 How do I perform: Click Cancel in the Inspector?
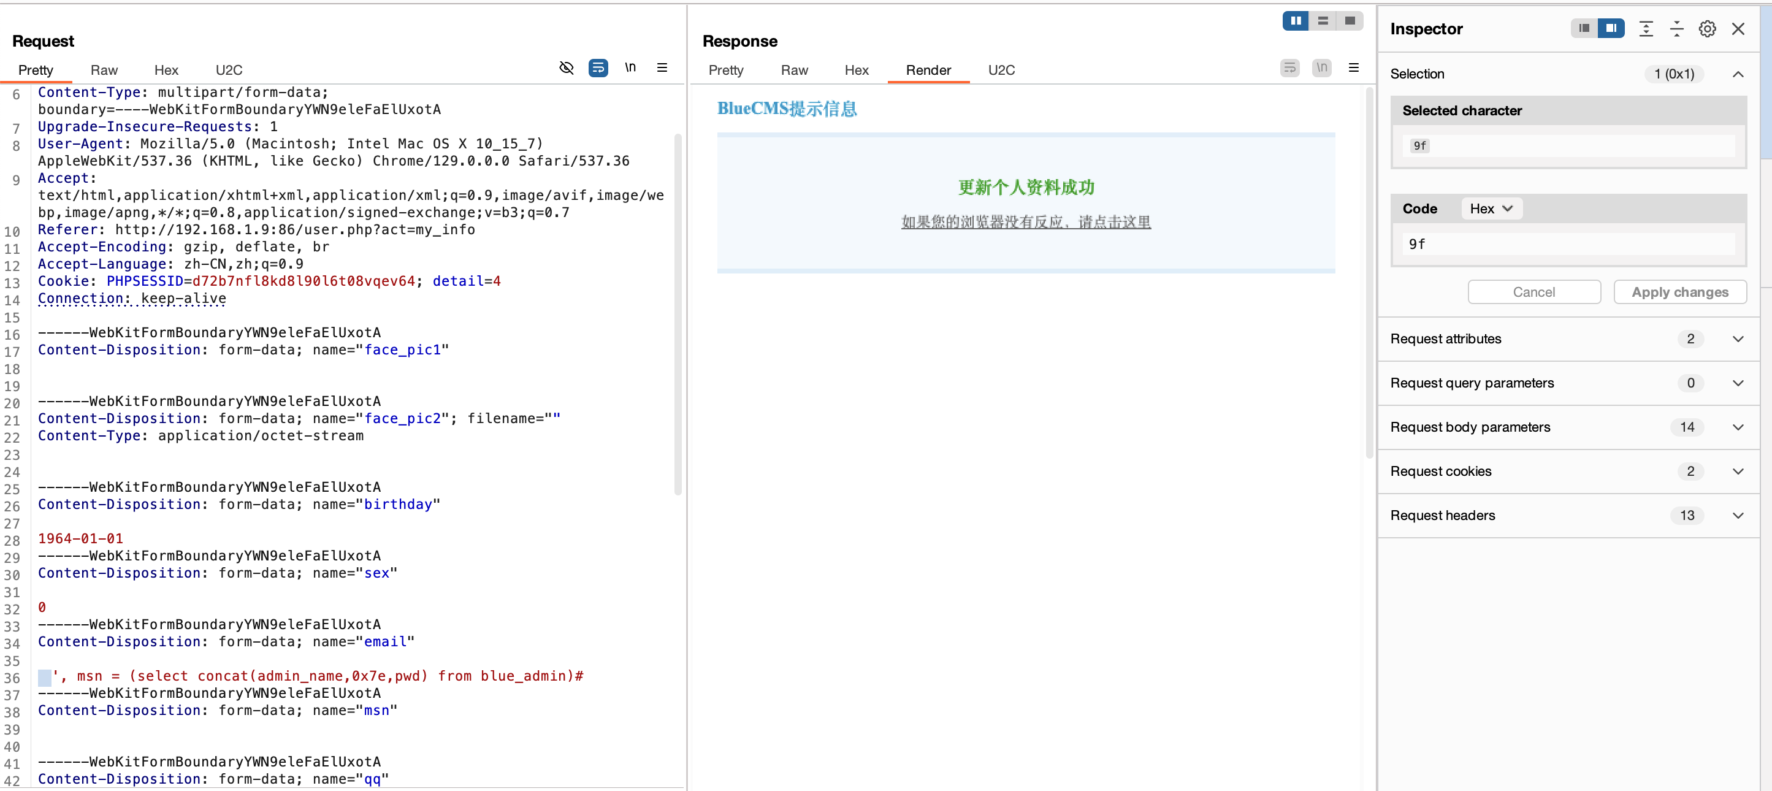click(x=1533, y=292)
